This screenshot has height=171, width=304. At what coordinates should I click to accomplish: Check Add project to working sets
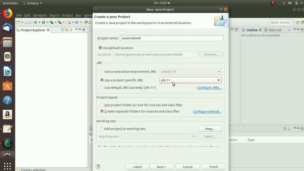click(101, 129)
